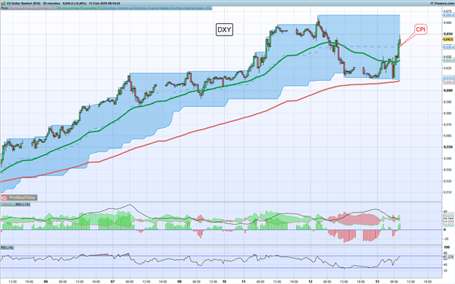The image size is (455, 284).
Task: Click the 07 date label on time axis
Action: point(112,281)
